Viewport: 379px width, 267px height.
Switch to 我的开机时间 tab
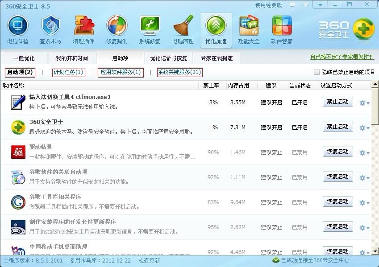coord(72,58)
